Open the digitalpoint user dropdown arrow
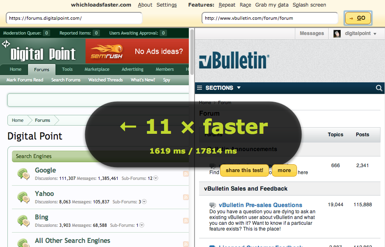Viewport: 385px width, 247px height. coord(375,34)
